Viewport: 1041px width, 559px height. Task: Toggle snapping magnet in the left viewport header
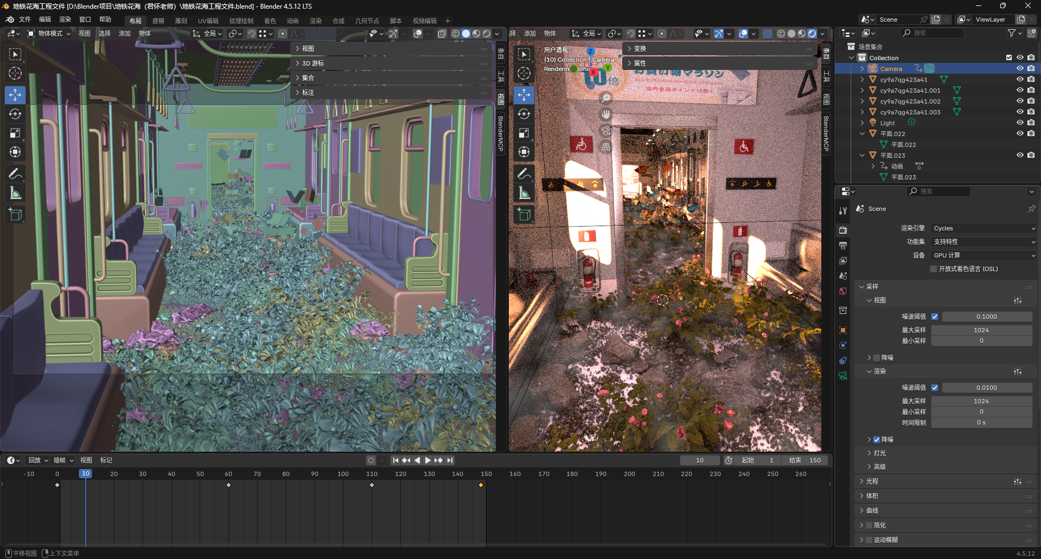(252, 34)
